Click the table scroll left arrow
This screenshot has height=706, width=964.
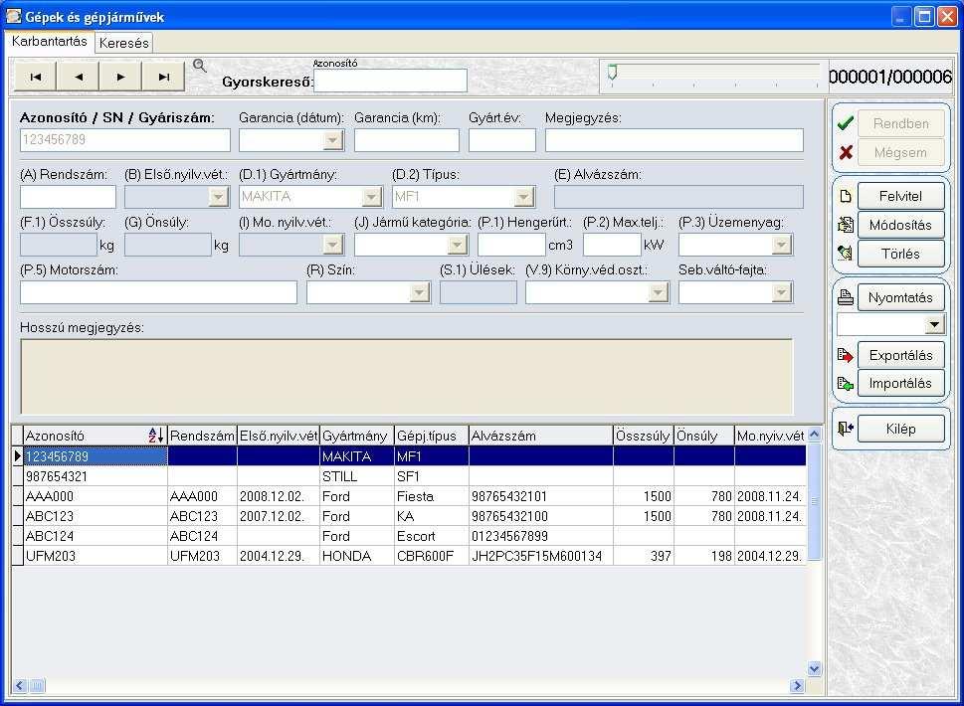click(20, 685)
